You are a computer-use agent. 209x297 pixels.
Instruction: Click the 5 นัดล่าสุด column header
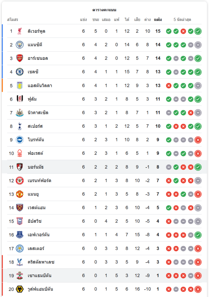182,20
